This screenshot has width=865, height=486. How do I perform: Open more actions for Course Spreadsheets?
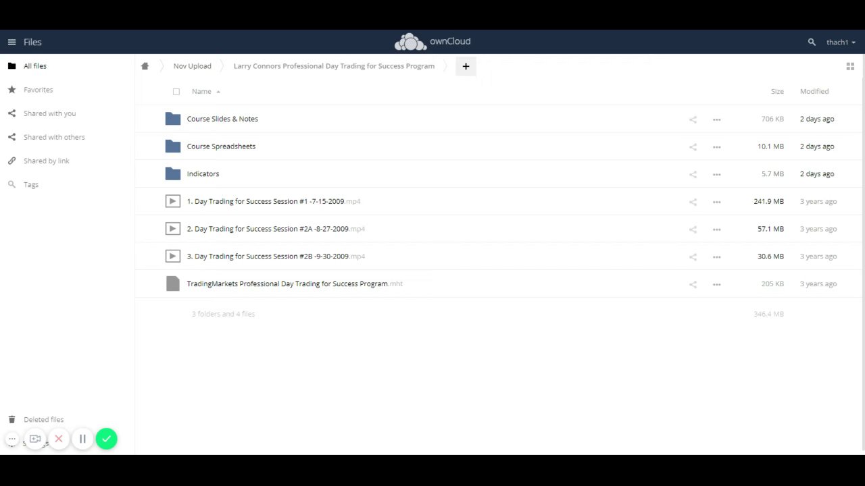click(716, 146)
